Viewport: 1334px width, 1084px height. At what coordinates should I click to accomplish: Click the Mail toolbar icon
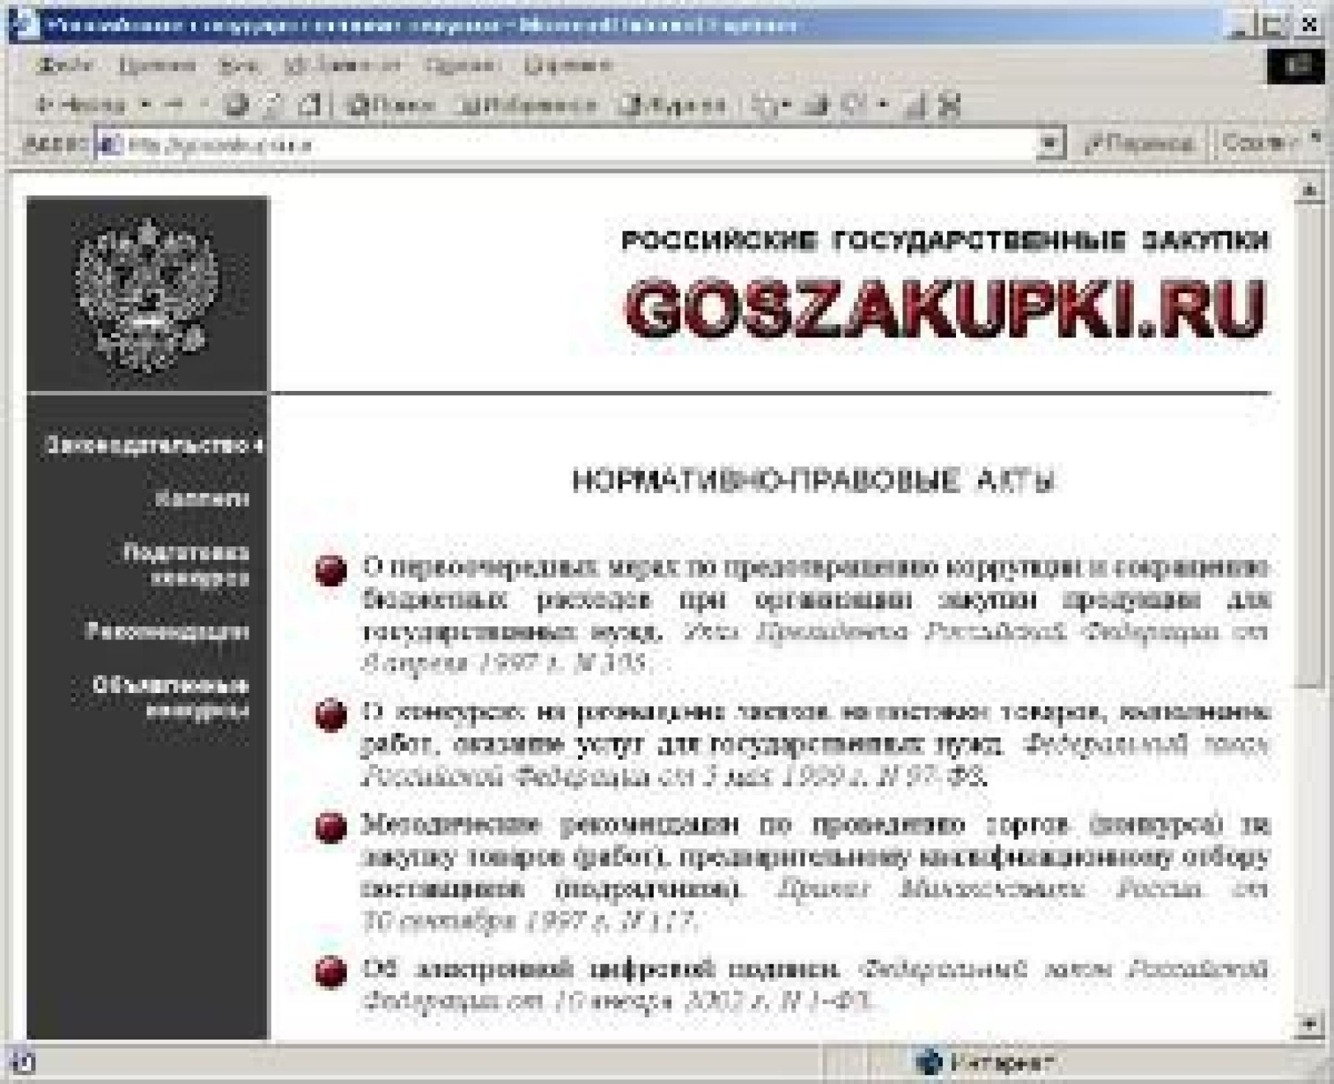click(x=766, y=106)
